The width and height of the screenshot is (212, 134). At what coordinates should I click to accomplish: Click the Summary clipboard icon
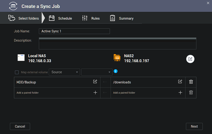coord(112,18)
